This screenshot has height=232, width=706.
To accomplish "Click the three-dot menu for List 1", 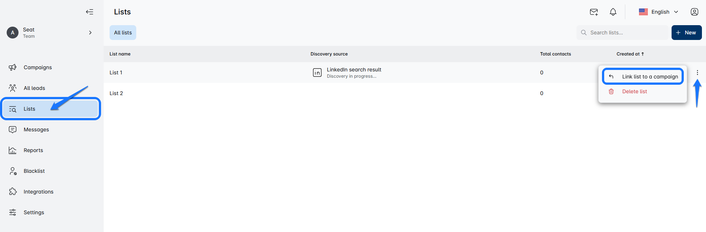I will 697,73.
